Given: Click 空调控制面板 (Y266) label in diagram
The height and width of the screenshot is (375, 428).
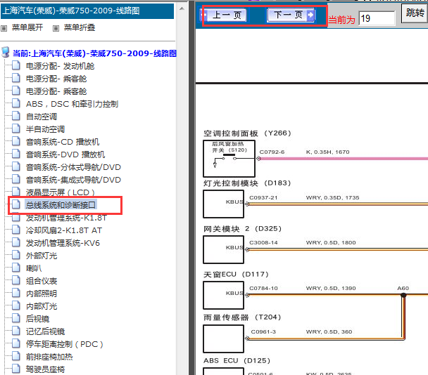Looking at the screenshot, I should click(247, 133).
